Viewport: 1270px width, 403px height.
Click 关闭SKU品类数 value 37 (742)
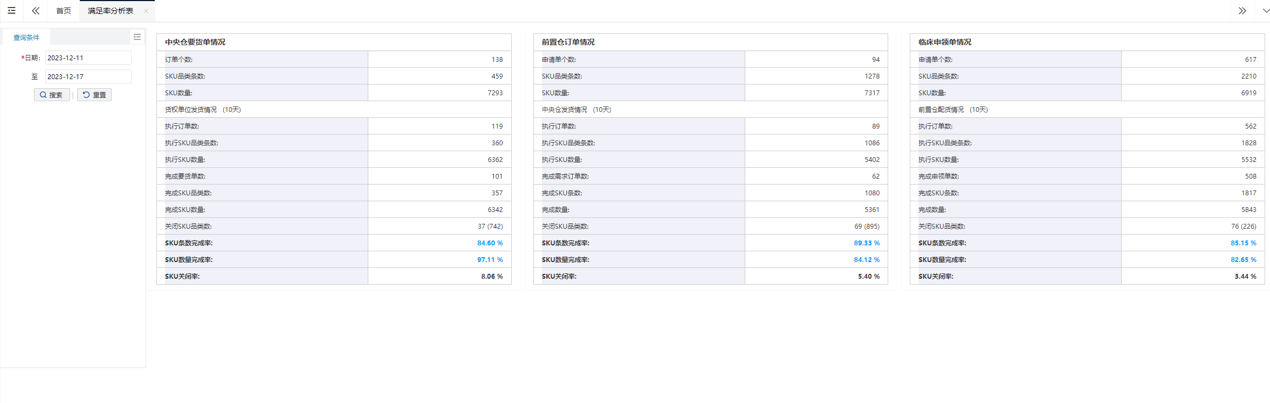pos(490,226)
